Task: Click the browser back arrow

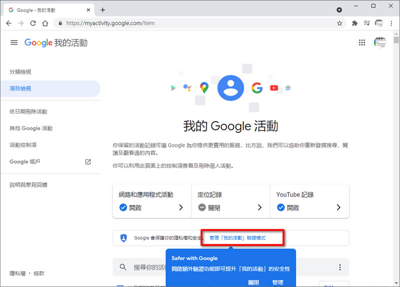Action: pos(8,23)
